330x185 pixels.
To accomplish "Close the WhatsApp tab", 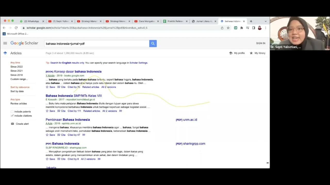I will pos(43,21).
